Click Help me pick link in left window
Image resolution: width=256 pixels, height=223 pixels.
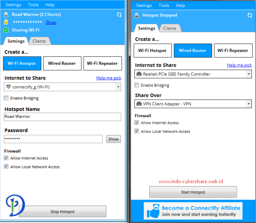pyautogui.click(x=109, y=78)
